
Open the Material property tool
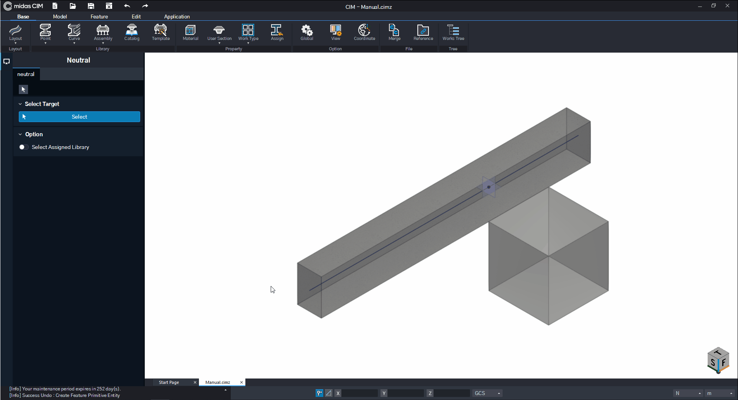pyautogui.click(x=190, y=33)
